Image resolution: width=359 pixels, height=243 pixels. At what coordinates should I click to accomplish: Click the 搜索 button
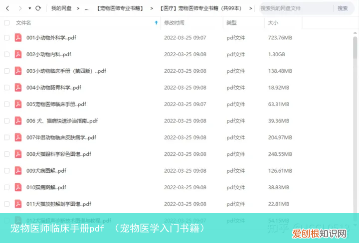343,8
